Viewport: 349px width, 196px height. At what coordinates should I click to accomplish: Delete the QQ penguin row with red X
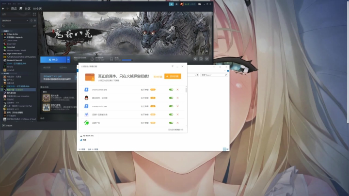coord(177,98)
